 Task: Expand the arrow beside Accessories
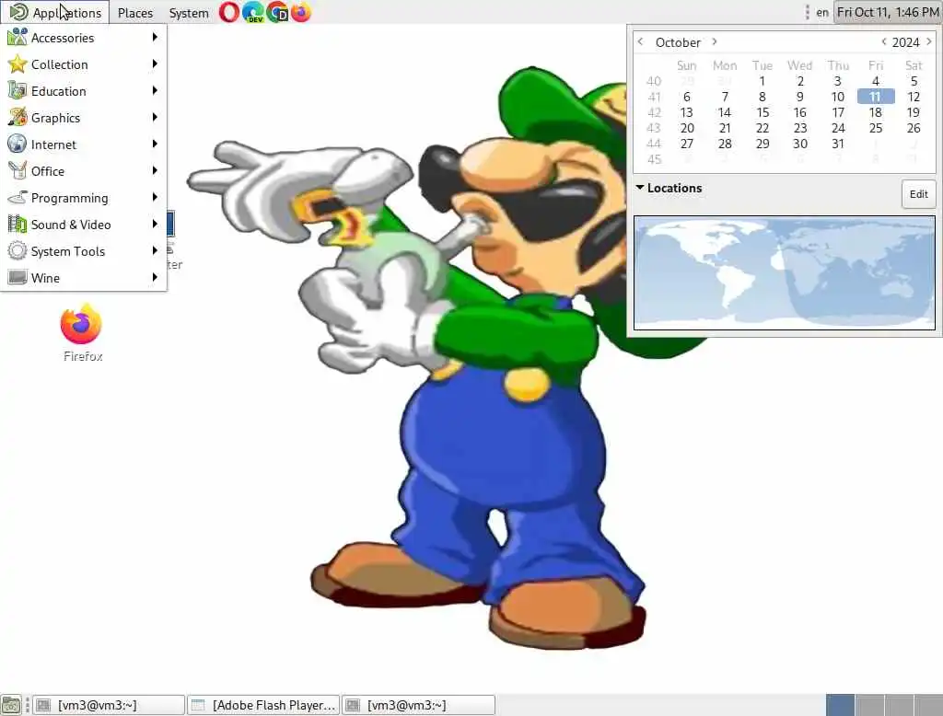click(x=155, y=38)
